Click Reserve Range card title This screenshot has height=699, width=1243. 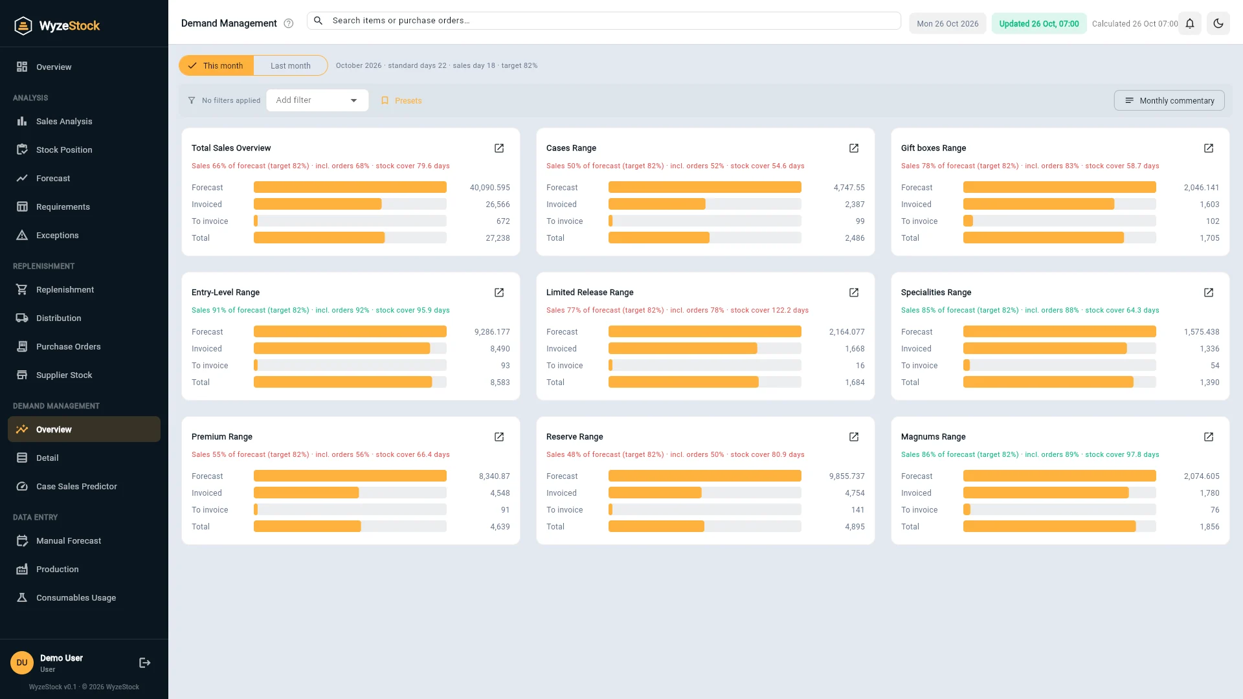click(x=575, y=437)
